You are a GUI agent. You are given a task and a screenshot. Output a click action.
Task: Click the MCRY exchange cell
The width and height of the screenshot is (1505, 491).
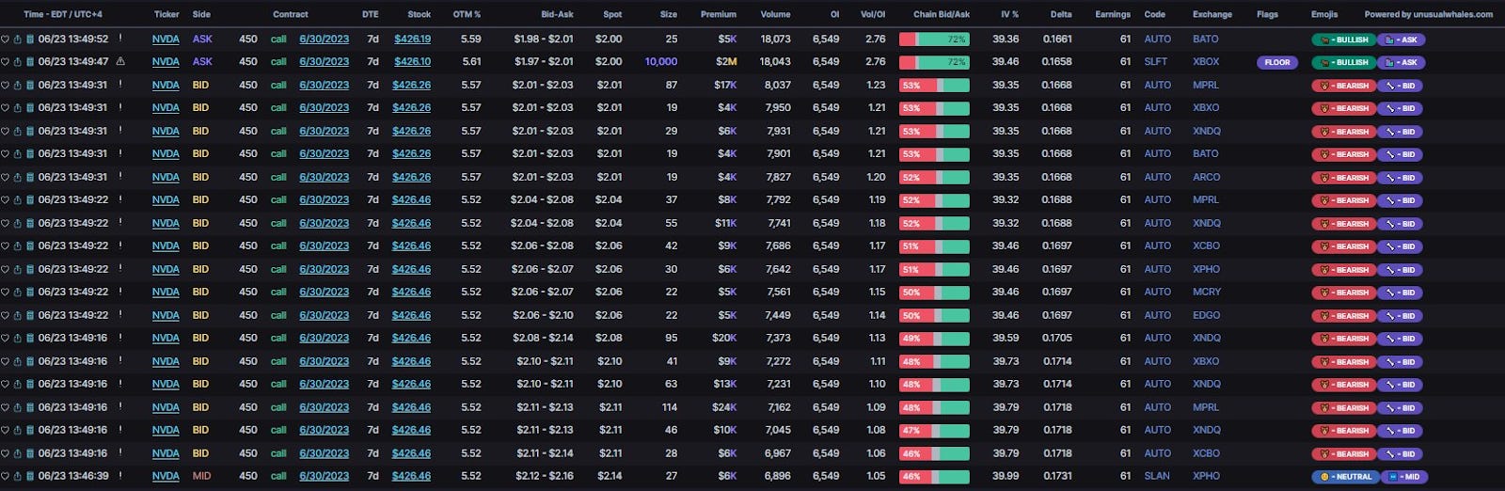tap(1207, 293)
